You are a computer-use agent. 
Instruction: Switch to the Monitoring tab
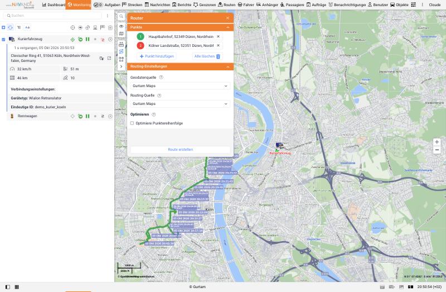(78, 4)
